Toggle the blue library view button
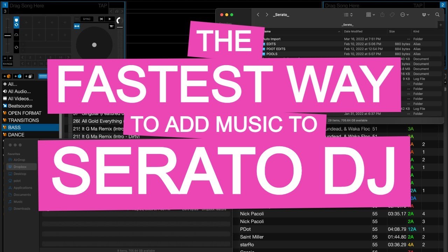This screenshot has width=448, height=252. click(43, 76)
